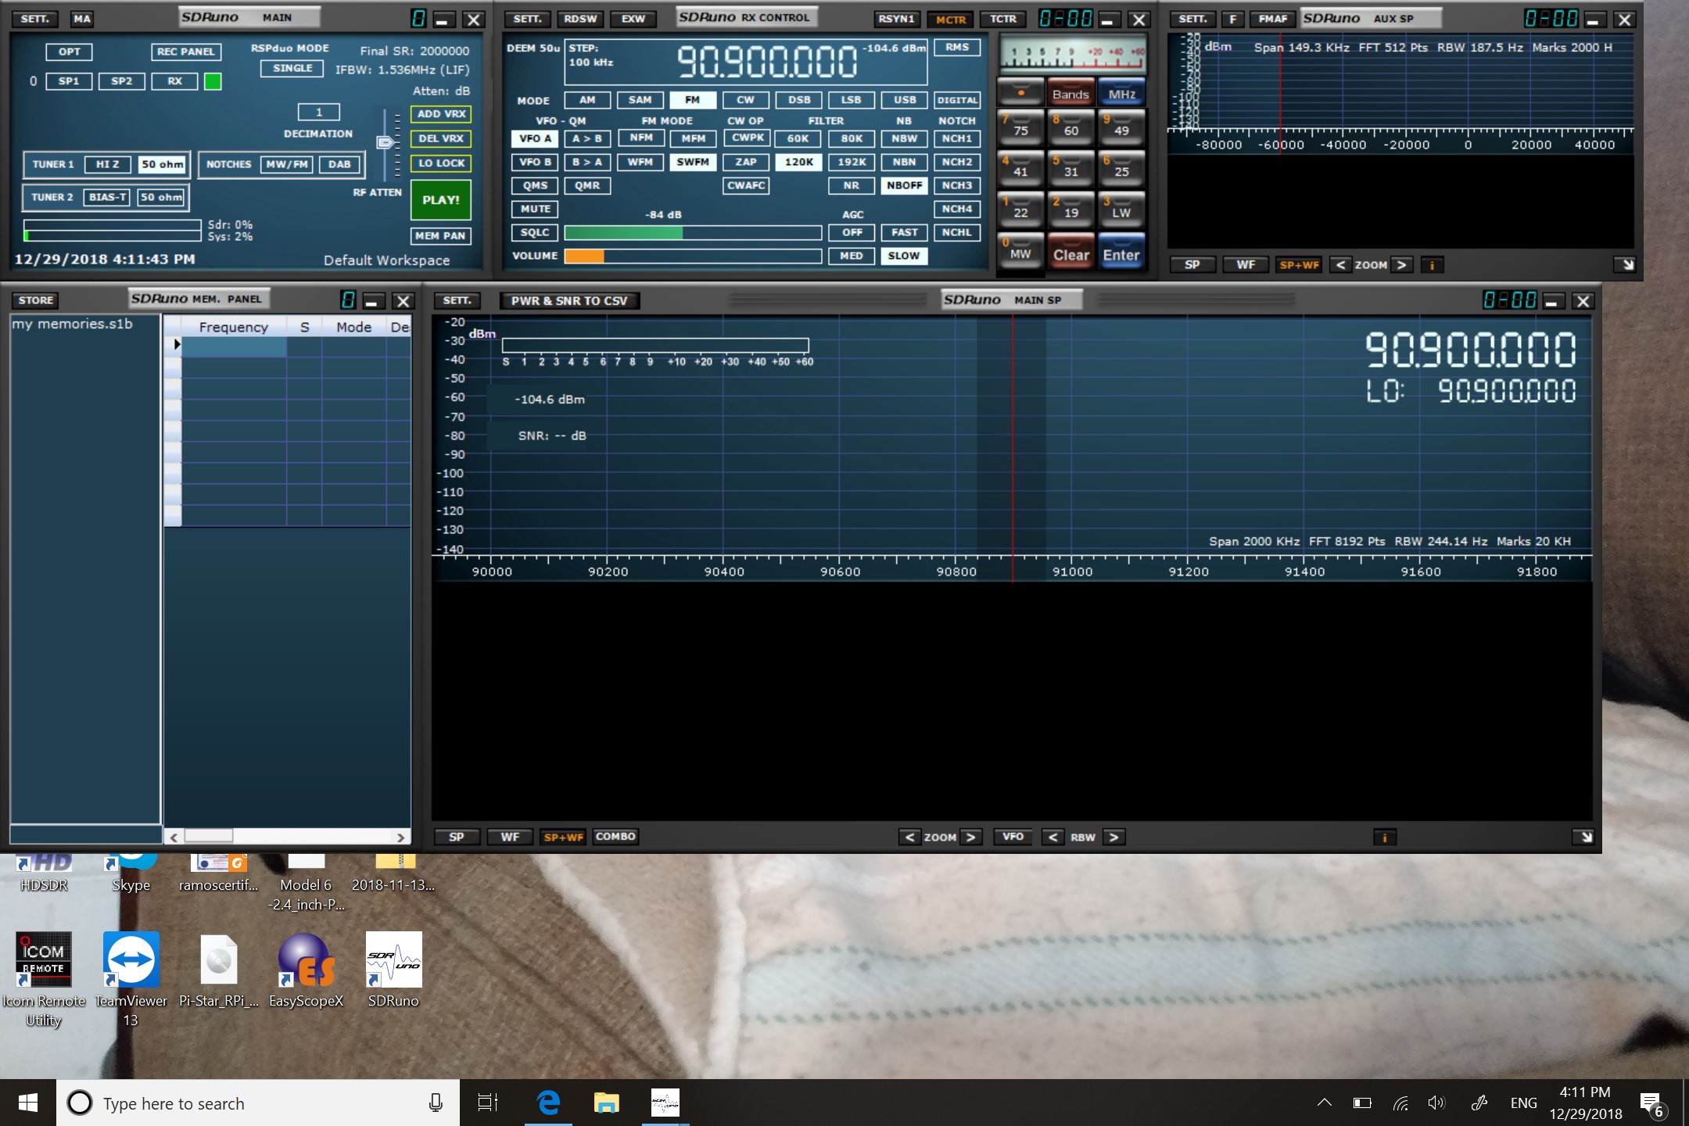This screenshot has height=1126, width=1689.
Task: Click the pen workspace tray icon
Action: pyautogui.click(x=1479, y=1103)
